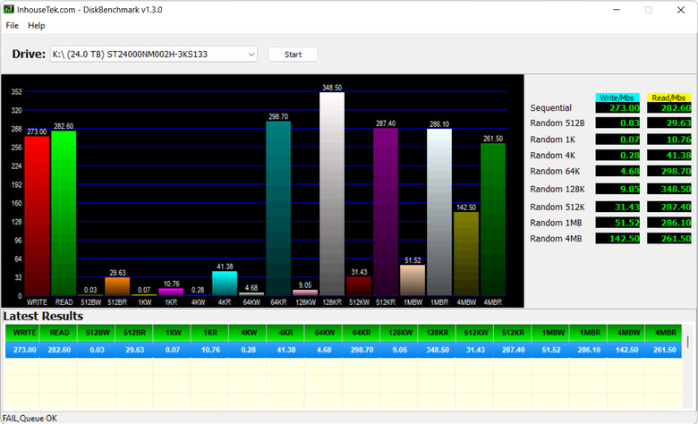Select the 348.50 cell in results row
The image size is (698, 424).
[x=437, y=350]
